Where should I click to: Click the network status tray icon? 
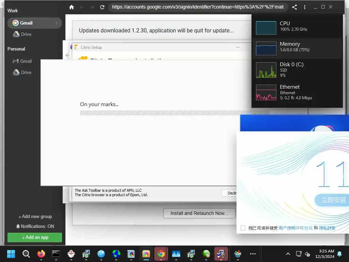click(299, 254)
